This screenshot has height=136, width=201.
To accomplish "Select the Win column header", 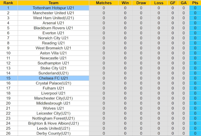I will pos(125,3).
